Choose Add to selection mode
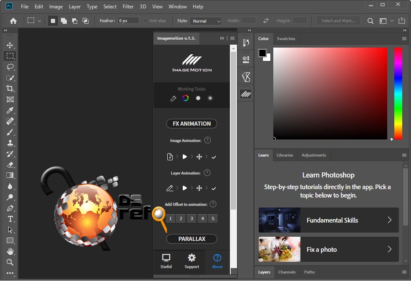This screenshot has width=411, height=281. point(64,21)
